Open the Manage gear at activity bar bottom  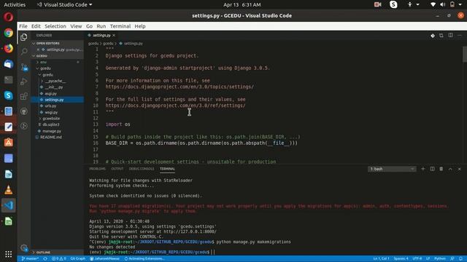pyautogui.click(x=24, y=247)
